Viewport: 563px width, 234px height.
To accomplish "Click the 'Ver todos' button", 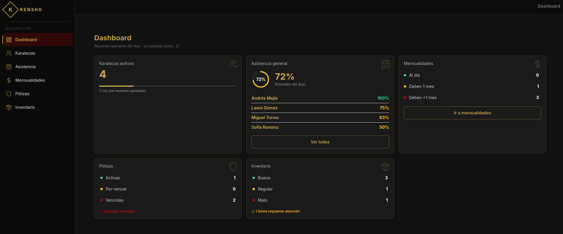I will point(320,142).
